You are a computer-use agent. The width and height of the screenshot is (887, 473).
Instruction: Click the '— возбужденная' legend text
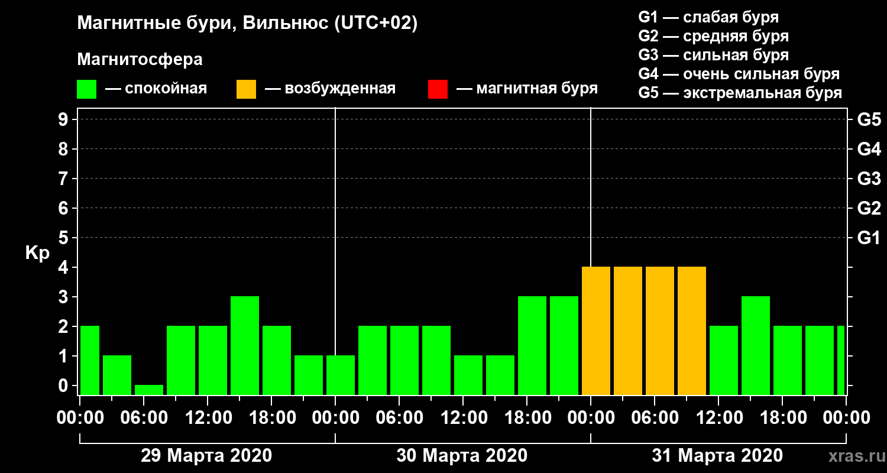(330, 89)
